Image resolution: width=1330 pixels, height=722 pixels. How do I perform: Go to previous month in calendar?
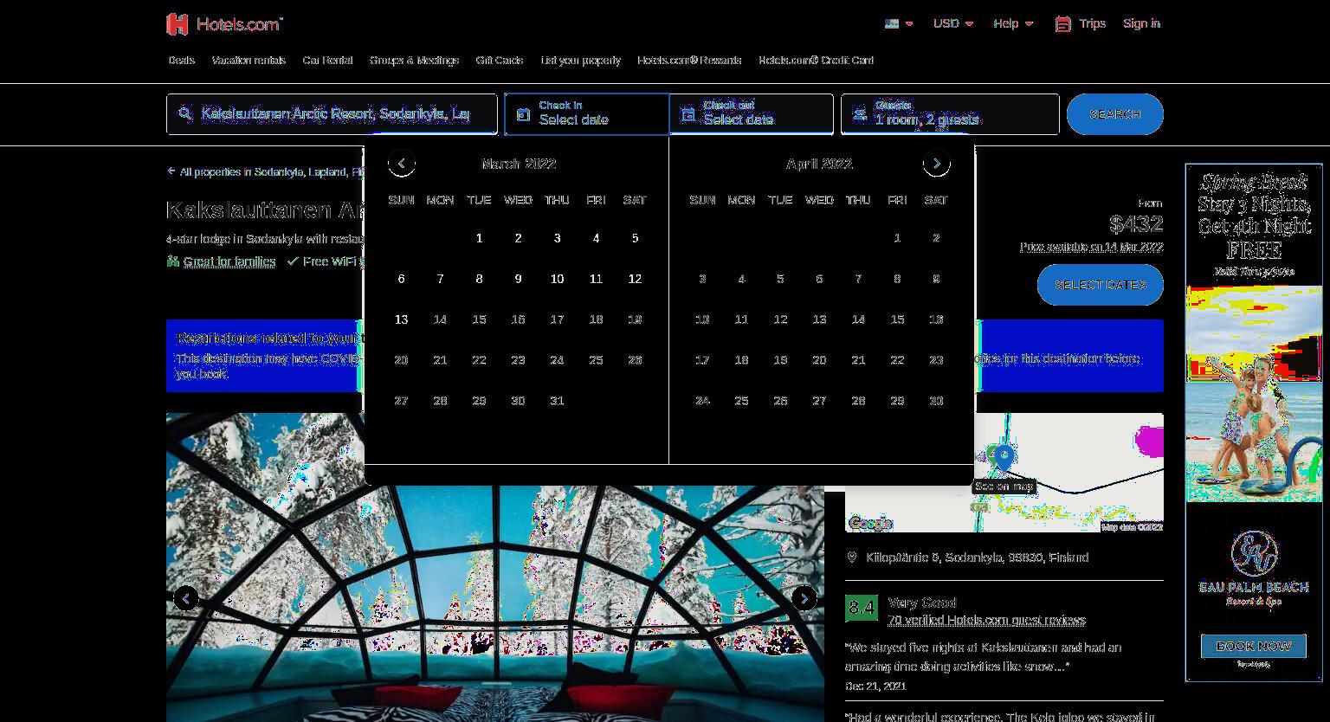[401, 163]
